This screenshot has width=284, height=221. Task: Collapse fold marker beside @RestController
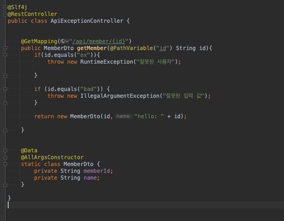[x=5, y=14]
